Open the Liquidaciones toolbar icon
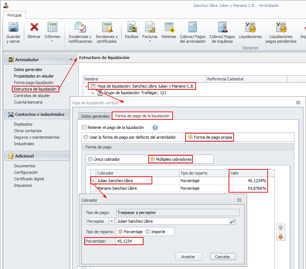This screenshot has width=306, height=269. [x=250, y=27]
